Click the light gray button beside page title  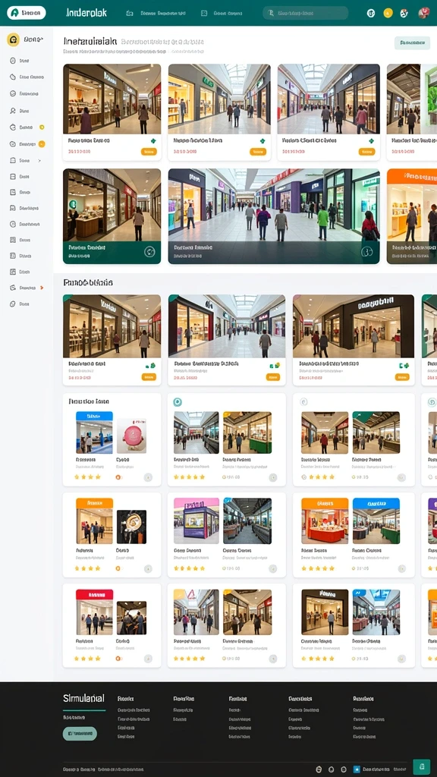click(x=412, y=42)
